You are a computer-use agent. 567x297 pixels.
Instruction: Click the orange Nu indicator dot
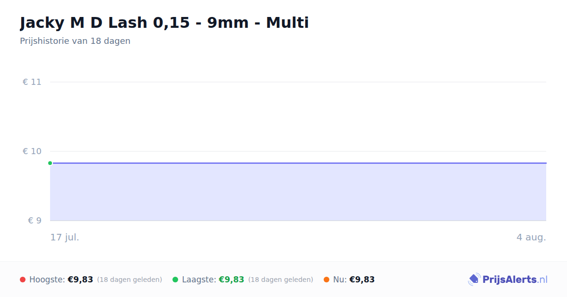click(326, 280)
